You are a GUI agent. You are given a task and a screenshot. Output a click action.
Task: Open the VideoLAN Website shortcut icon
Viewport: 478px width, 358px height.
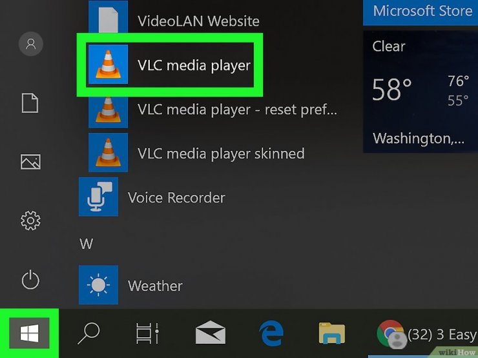pos(109,16)
